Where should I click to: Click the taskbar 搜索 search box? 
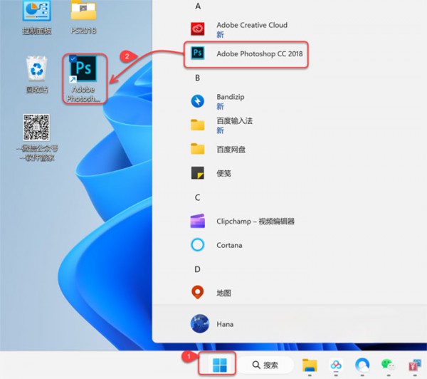[x=265, y=365]
